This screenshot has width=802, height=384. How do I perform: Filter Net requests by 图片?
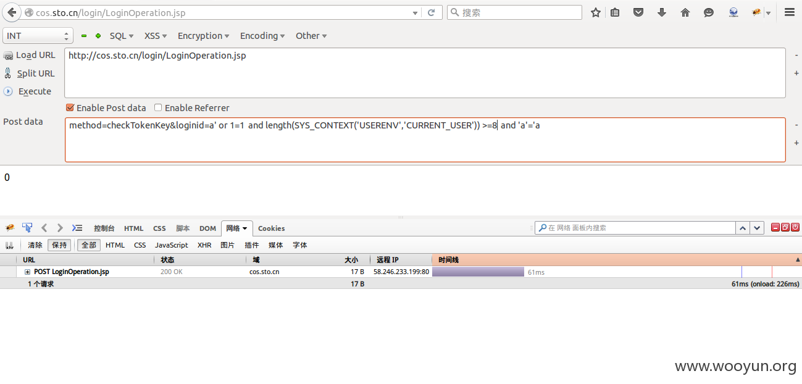[227, 245]
